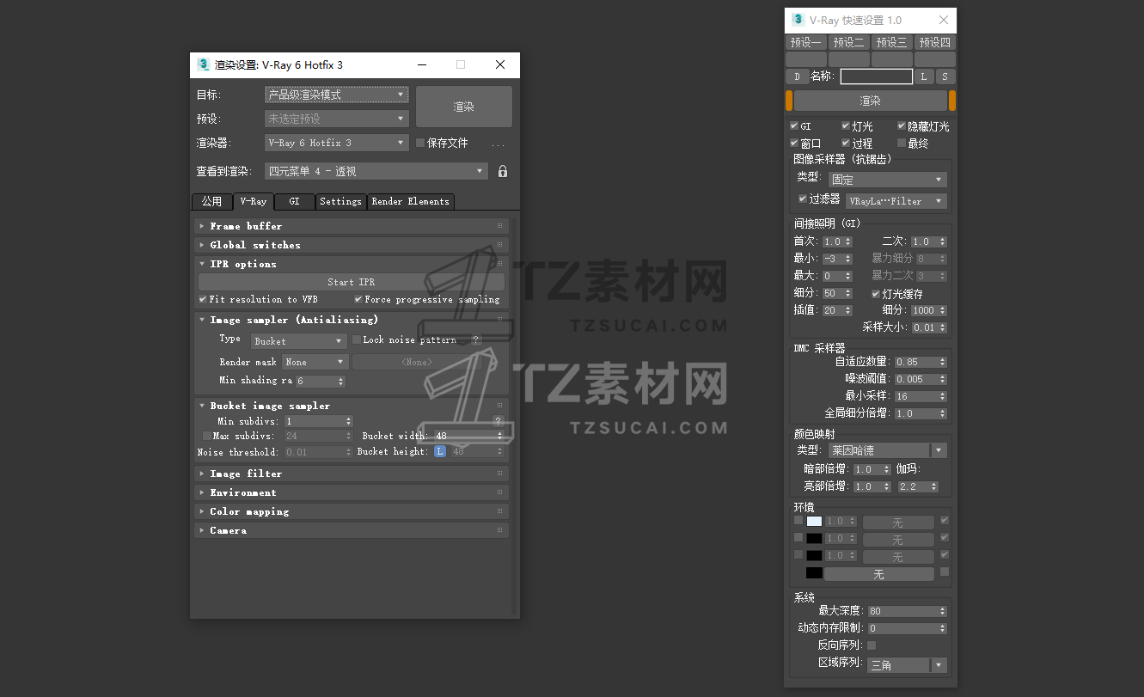
Task: Click the drag handle on Camera rollout
Action: [499, 530]
